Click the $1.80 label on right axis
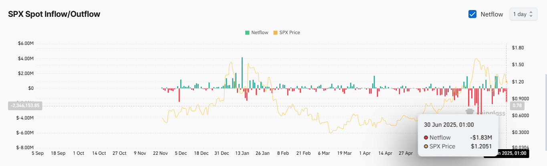The width and height of the screenshot is (547, 166). pos(518,48)
